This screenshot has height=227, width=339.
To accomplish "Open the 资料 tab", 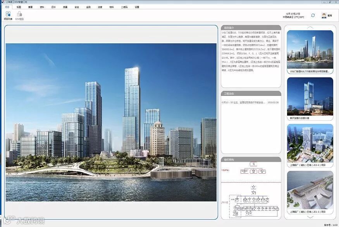I will pyautogui.click(x=42, y=7).
